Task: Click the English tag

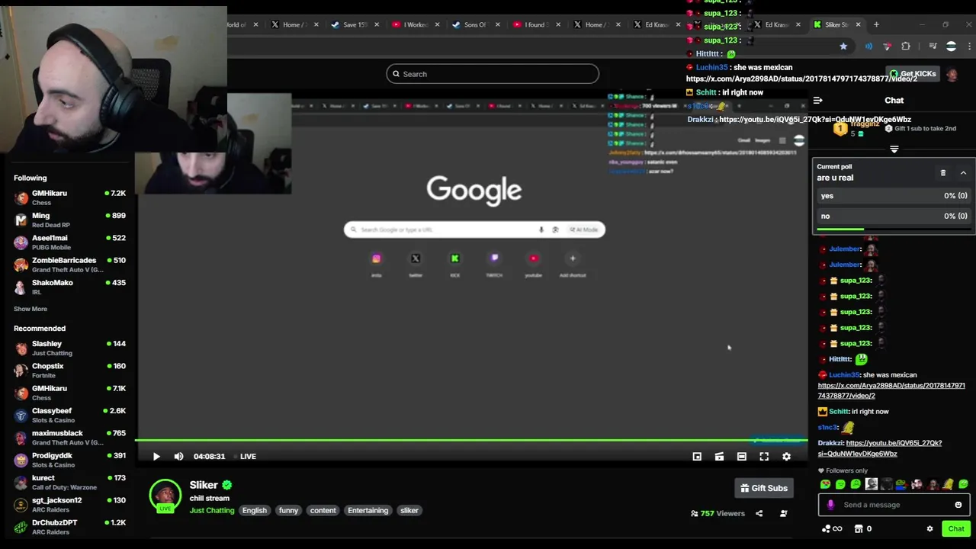Action: (x=255, y=510)
